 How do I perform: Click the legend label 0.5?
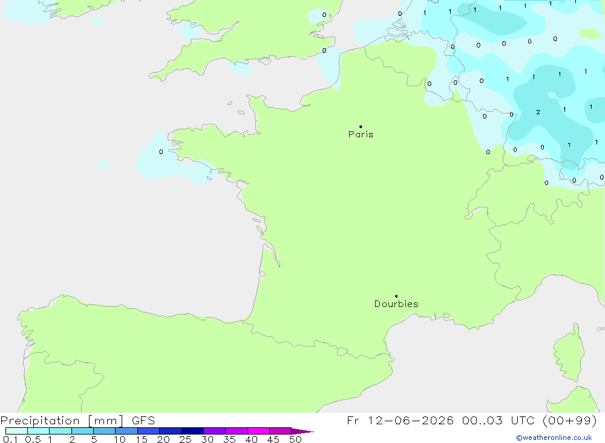(x=33, y=439)
